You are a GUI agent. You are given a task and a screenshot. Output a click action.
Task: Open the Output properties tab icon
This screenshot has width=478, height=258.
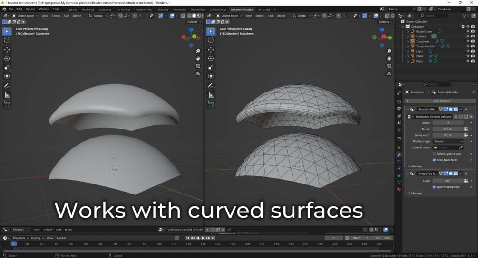click(399, 109)
